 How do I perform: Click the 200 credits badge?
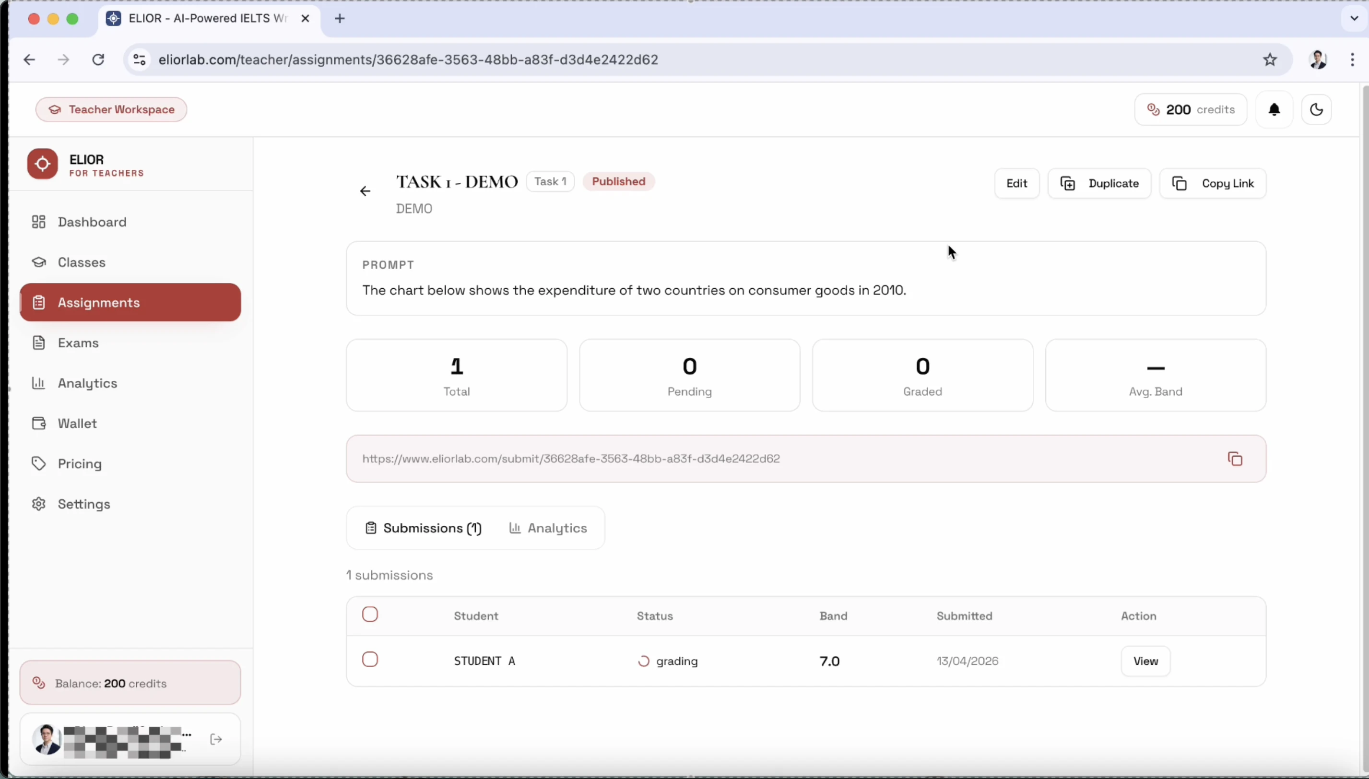click(x=1190, y=110)
